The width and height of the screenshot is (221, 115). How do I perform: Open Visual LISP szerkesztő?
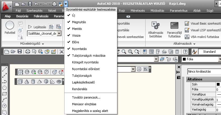tap(203, 30)
